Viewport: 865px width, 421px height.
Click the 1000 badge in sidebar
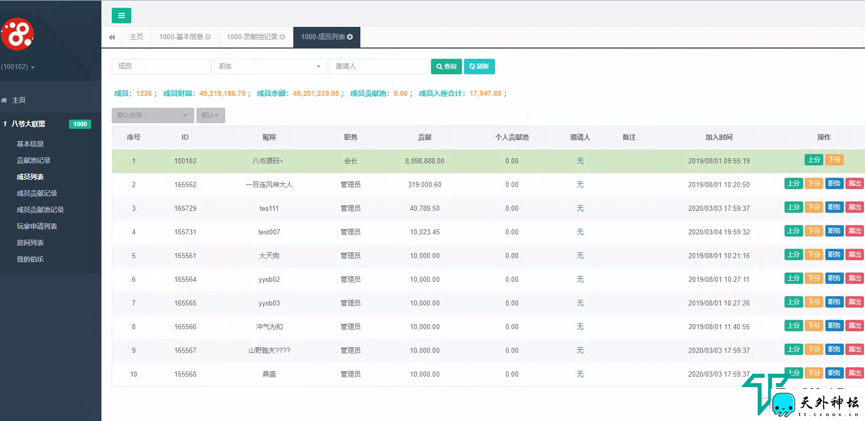80,124
